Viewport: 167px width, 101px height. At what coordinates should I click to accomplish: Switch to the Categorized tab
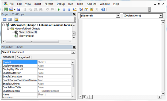(23, 57)
